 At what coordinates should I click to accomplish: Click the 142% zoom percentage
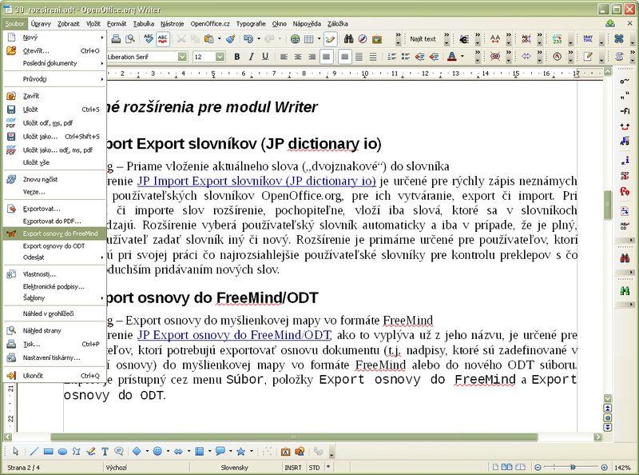623,467
